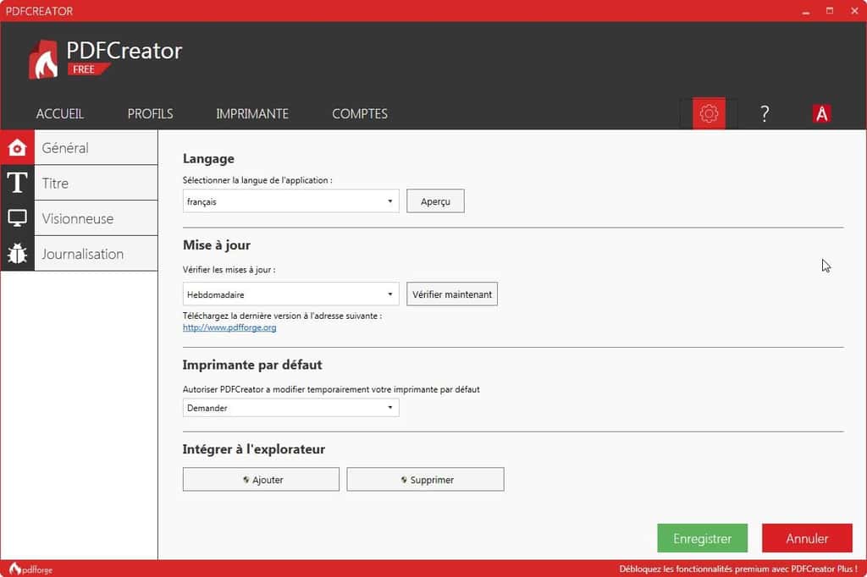Screen dimensions: 867x577
Task: Open the Demander default printer dropdown
Action: [290, 407]
